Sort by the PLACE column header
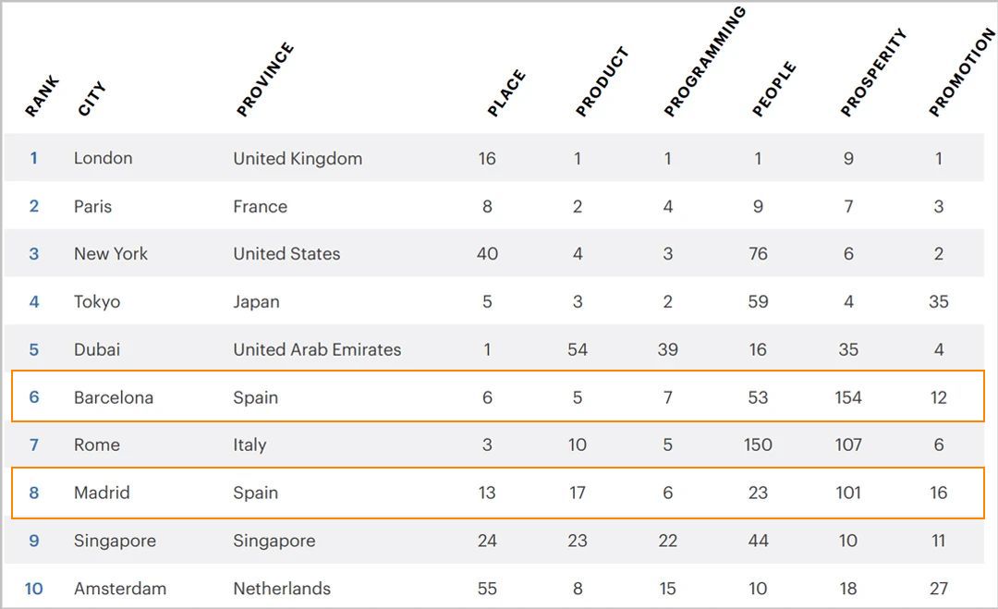 506,93
